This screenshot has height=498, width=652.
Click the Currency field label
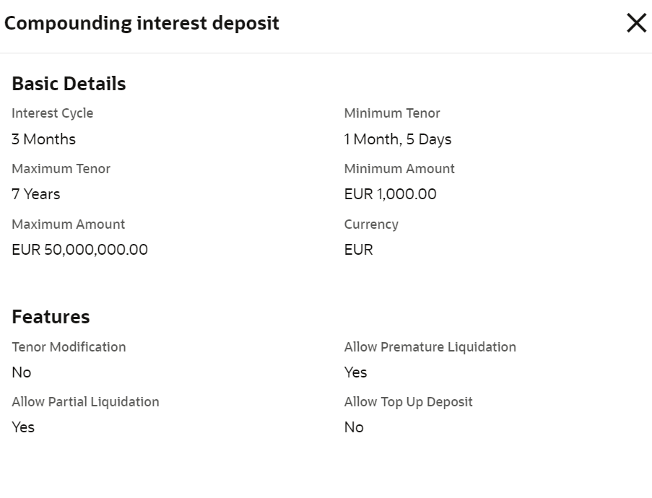click(371, 224)
